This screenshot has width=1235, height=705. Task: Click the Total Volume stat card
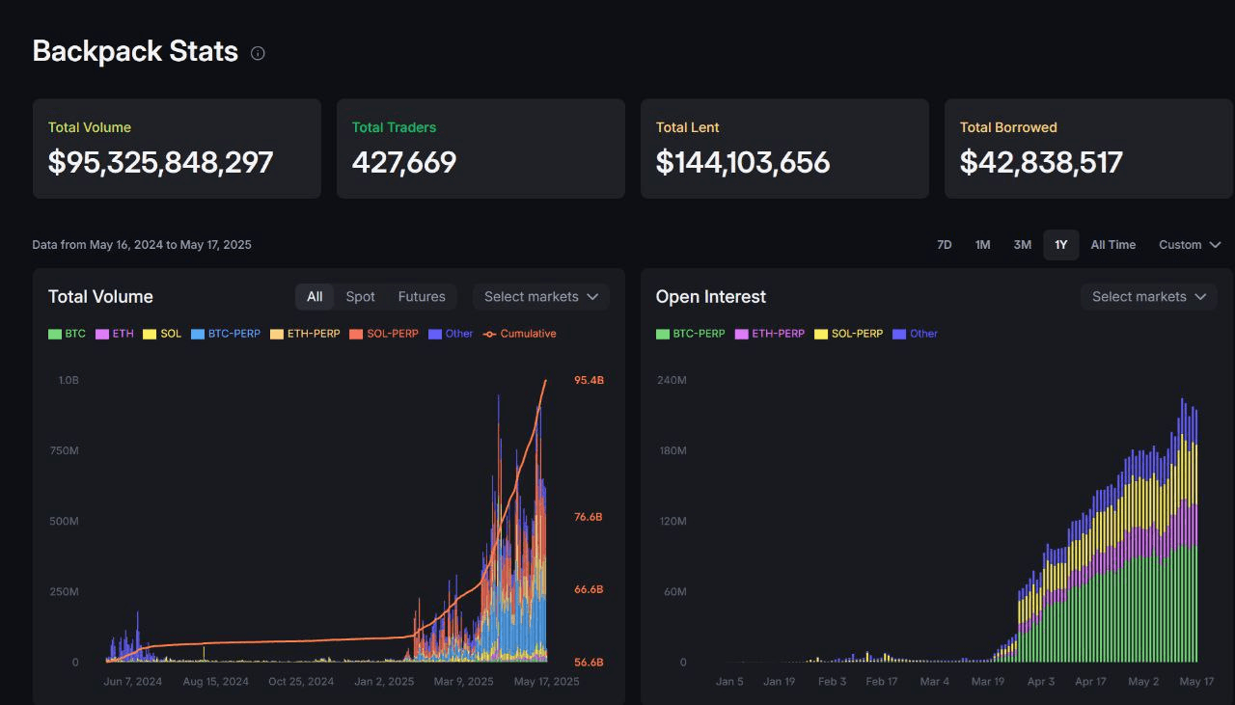pos(177,149)
